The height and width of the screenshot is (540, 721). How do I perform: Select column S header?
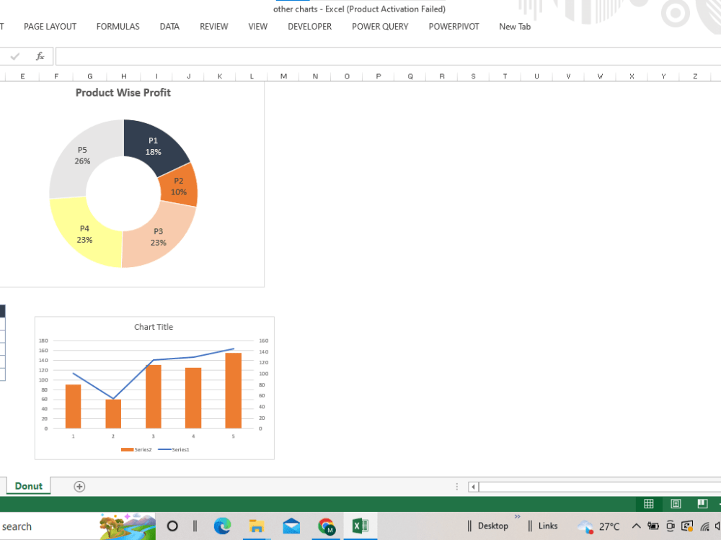tap(473, 76)
